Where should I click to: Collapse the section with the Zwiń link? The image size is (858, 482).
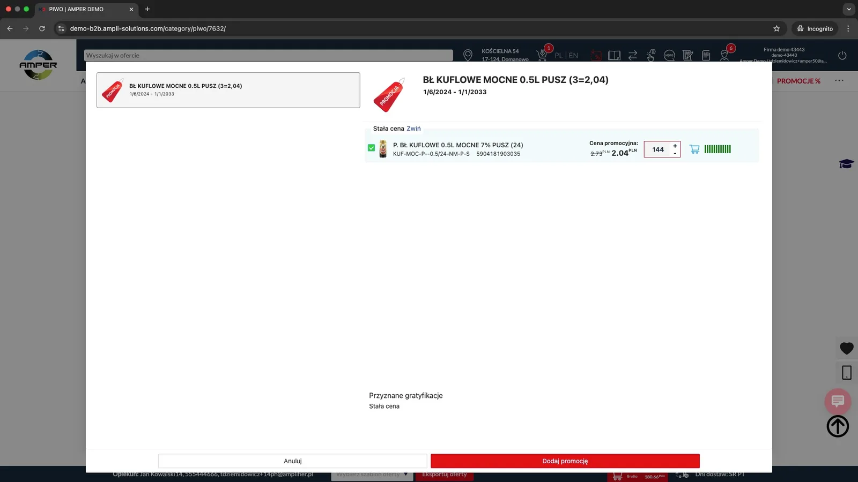click(x=413, y=129)
